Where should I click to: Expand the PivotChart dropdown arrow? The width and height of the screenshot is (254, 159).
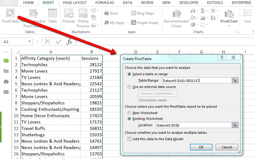tap(229, 26)
